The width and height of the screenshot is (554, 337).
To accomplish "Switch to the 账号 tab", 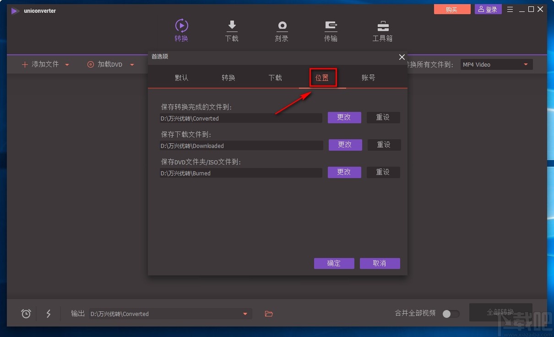I will click(x=368, y=78).
